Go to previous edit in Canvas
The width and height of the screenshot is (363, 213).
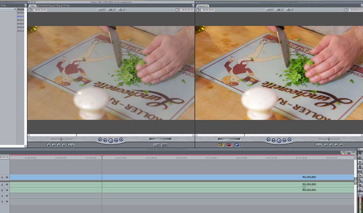tap(269, 140)
